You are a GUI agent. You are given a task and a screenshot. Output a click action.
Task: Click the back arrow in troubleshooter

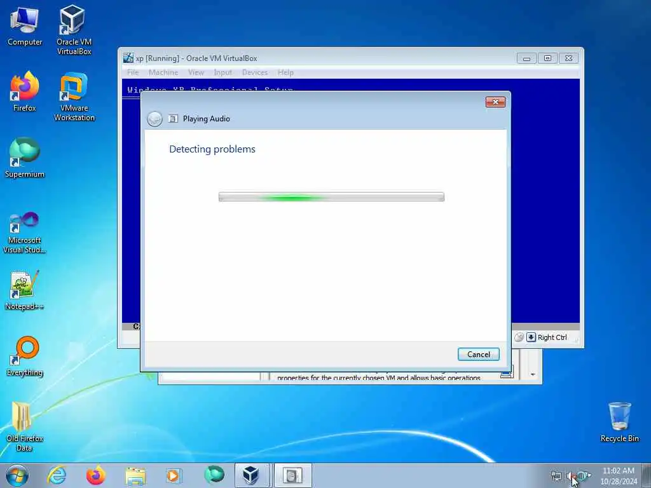154,119
